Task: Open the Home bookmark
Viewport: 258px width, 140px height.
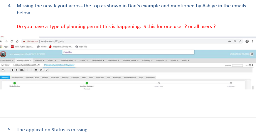Action: point(42,47)
